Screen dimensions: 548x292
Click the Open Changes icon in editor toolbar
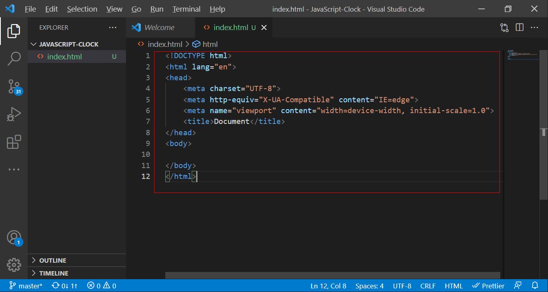(x=504, y=28)
